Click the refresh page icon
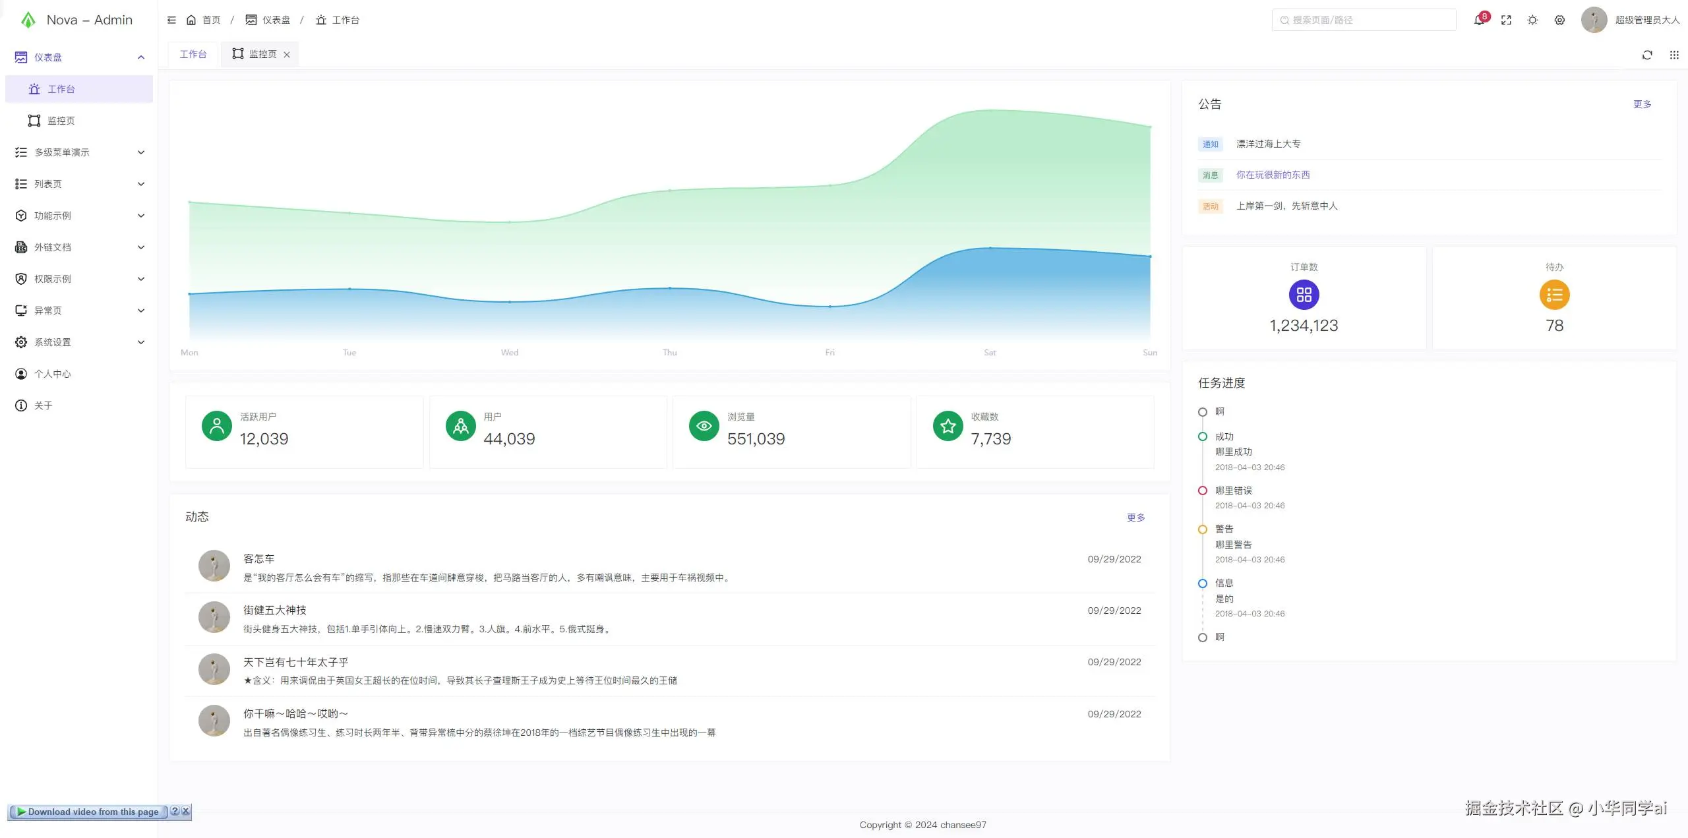Image resolution: width=1688 pixels, height=838 pixels. tap(1647, 55)
